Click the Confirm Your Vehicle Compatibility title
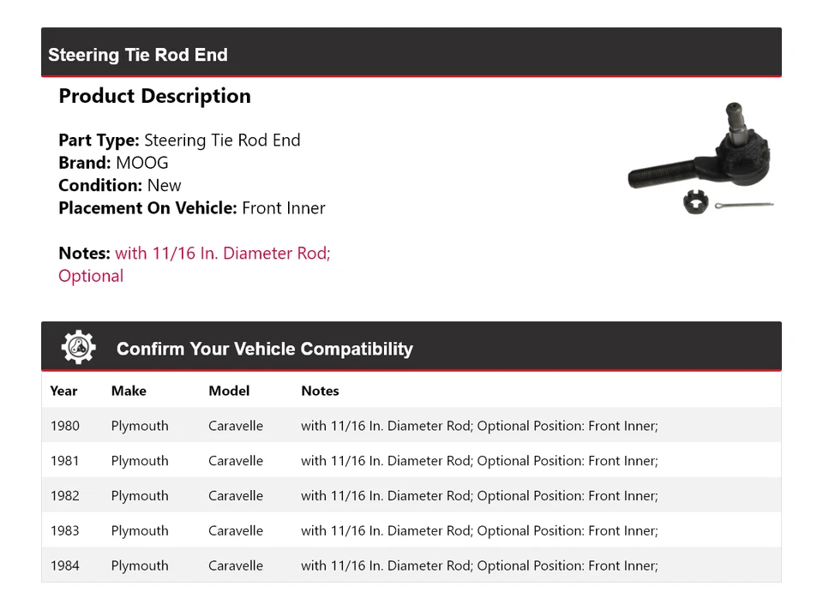Image resolution: width=823 pixels, height=610 pixels. pyautogui.click(x=264, y=349)
